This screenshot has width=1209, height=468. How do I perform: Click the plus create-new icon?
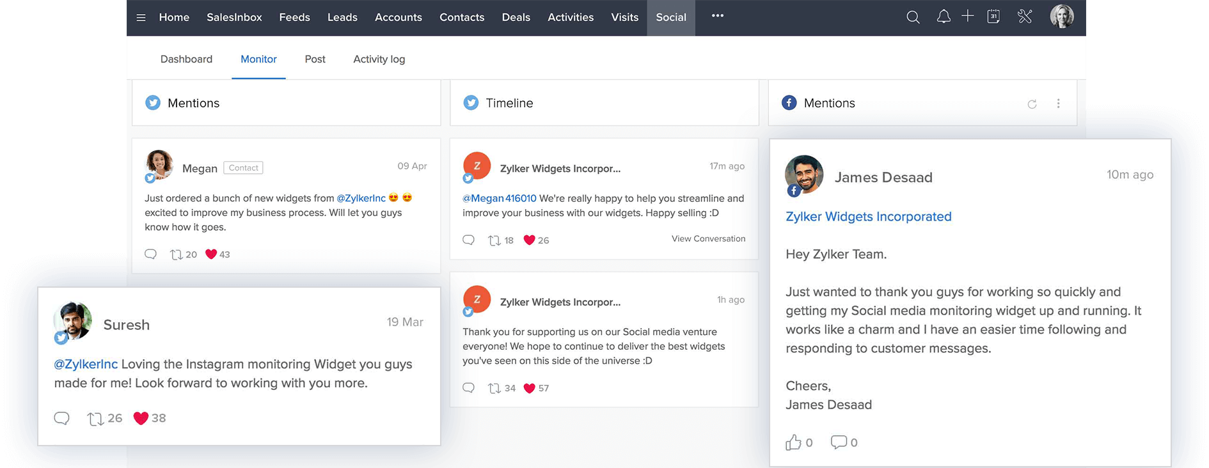click(968, 16)
